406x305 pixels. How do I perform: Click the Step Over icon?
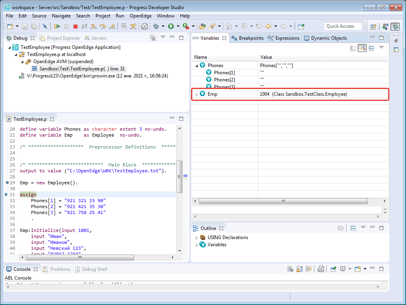tap(103, 26)
